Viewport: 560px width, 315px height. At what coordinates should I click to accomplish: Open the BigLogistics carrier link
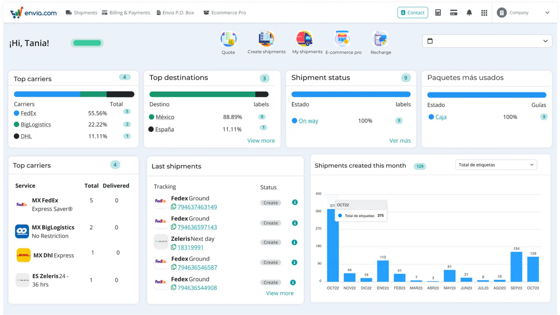[x=36, y=124]
